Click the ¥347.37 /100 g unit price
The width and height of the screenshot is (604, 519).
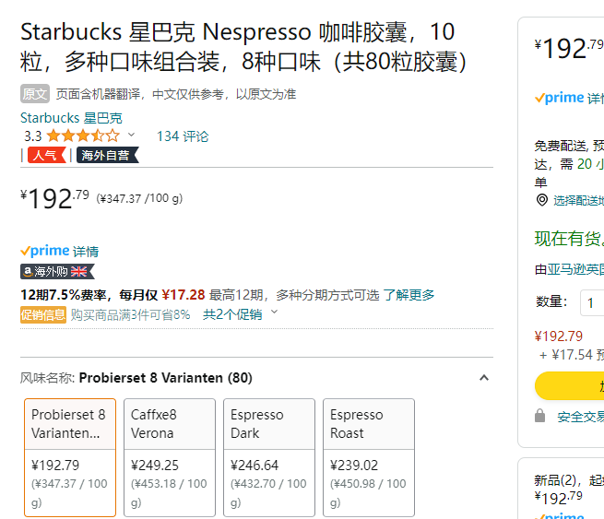pos(139,199)
